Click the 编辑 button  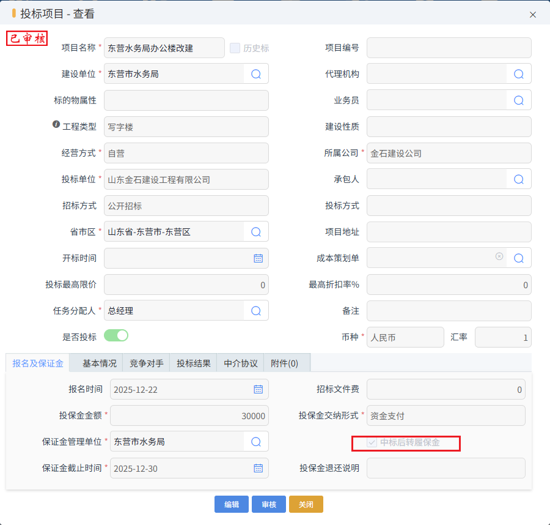click(x=232, y=504)
